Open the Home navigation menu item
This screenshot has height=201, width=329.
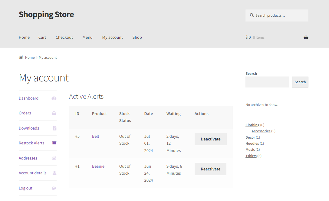(24, 37)
